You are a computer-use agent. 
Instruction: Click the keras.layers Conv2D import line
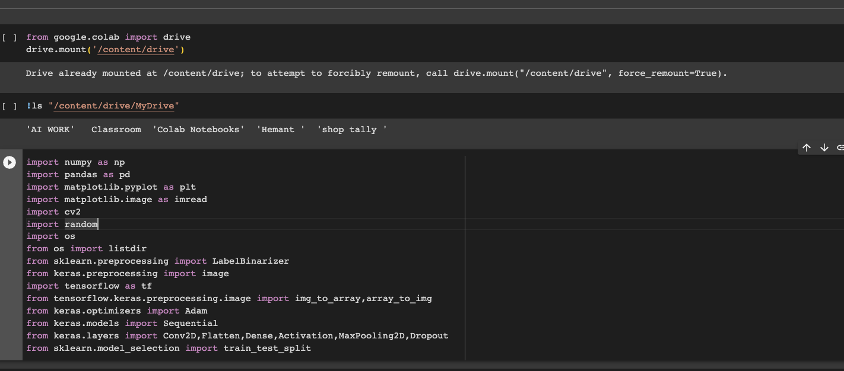[x=237, y=336]
